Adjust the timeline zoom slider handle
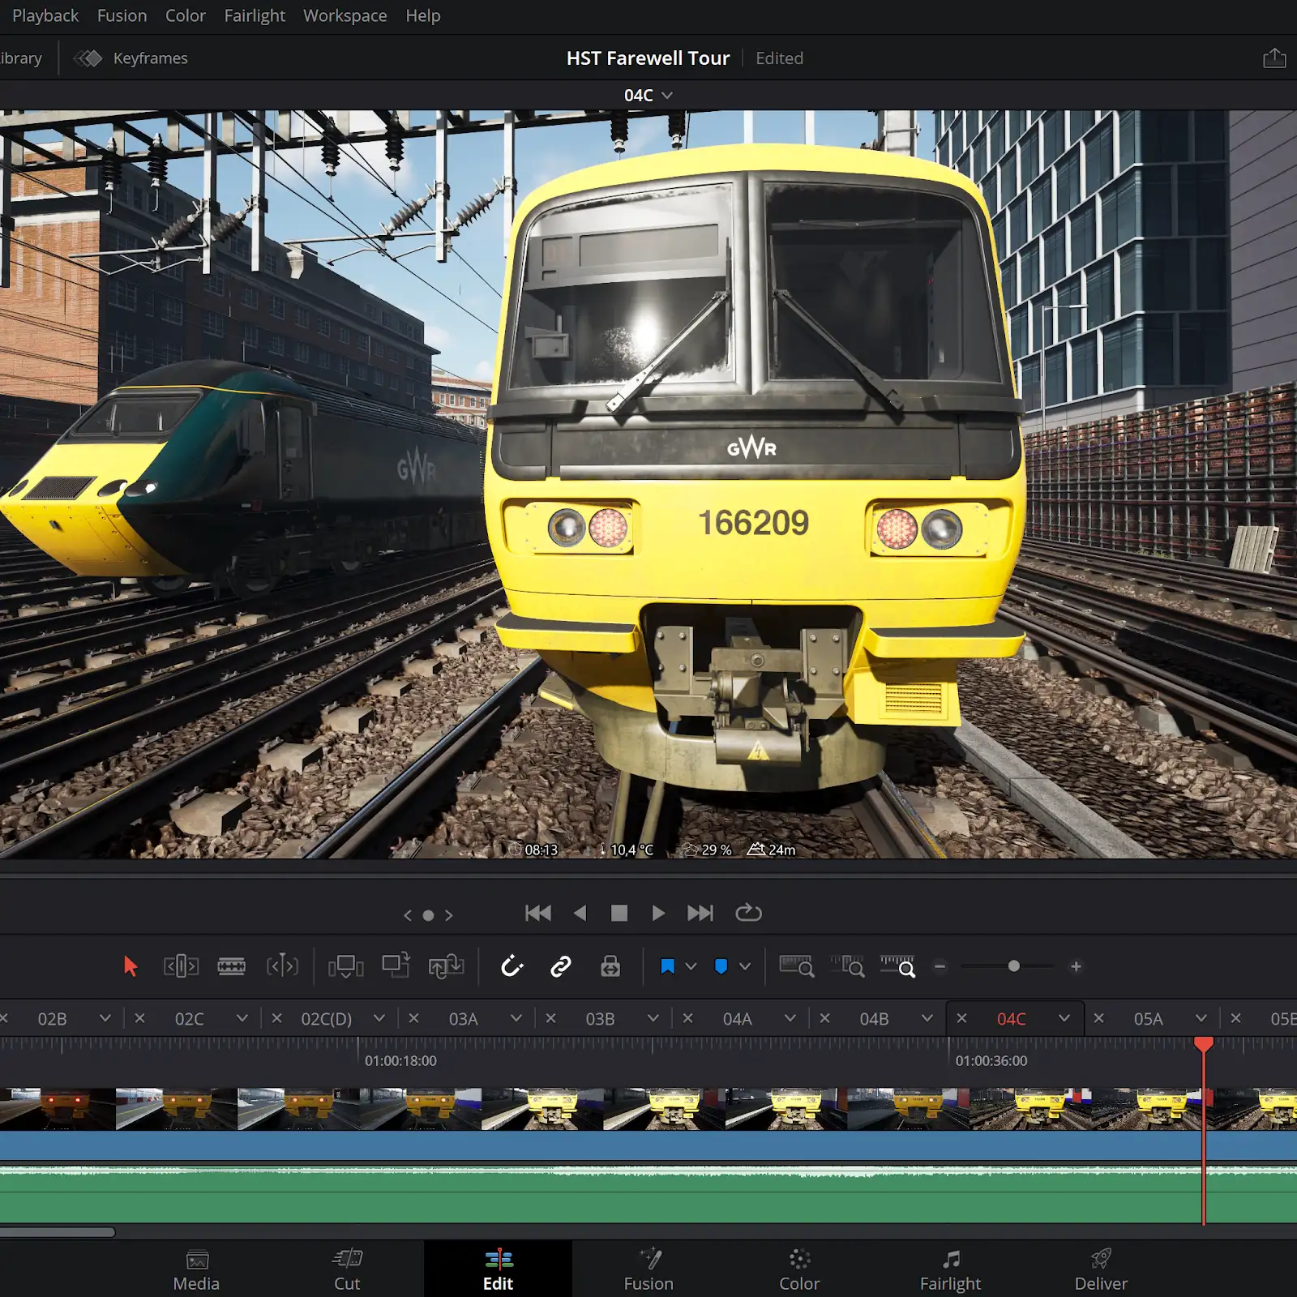The height and width of the screenshot is (1297, 1297). [x=1014, y=966]
